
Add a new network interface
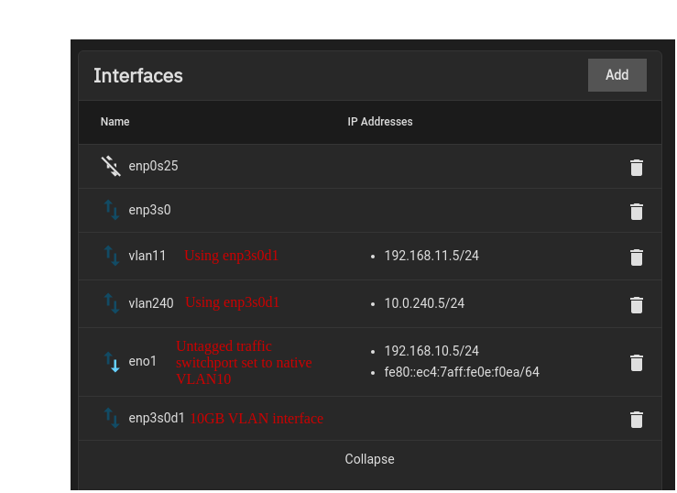pyautogui.click(x=617, y=75)
